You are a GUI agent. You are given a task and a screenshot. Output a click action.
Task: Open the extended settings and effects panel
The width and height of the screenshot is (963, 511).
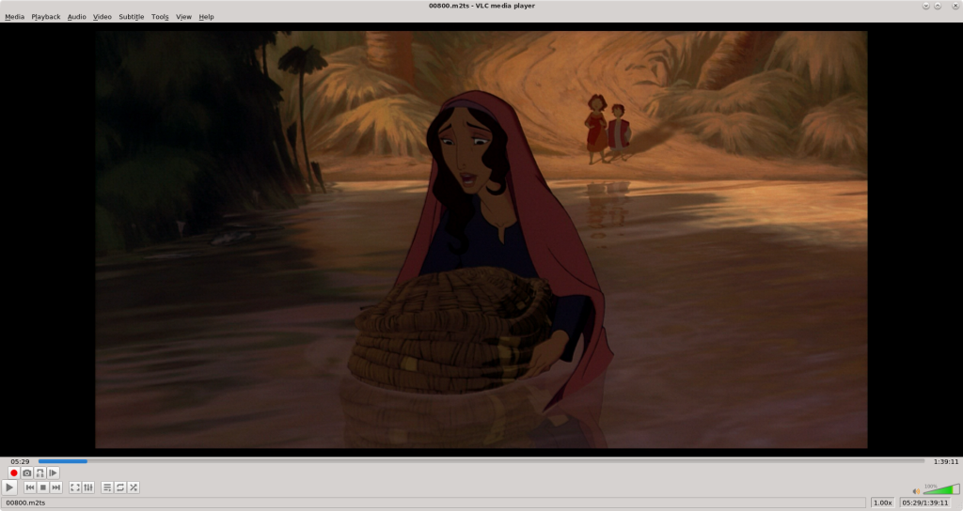click(88, 488)
